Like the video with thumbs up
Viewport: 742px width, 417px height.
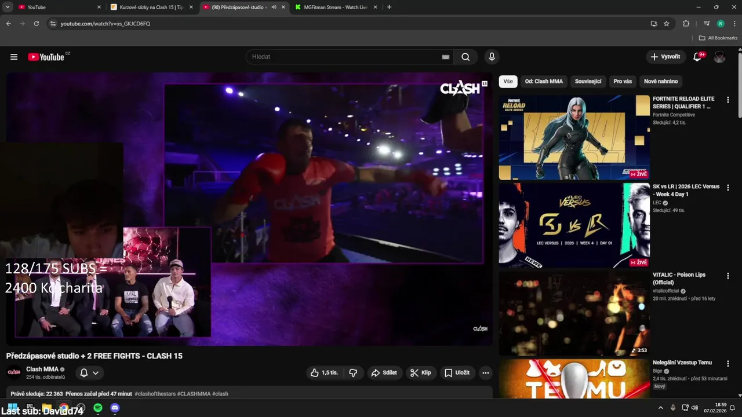click(324, 372)
